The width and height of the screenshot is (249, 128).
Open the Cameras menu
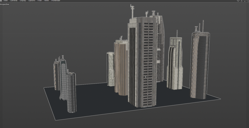14,1
